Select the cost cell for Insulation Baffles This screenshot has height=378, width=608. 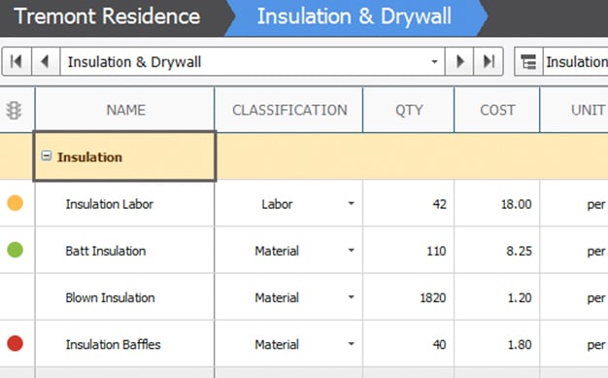[497, 344]
